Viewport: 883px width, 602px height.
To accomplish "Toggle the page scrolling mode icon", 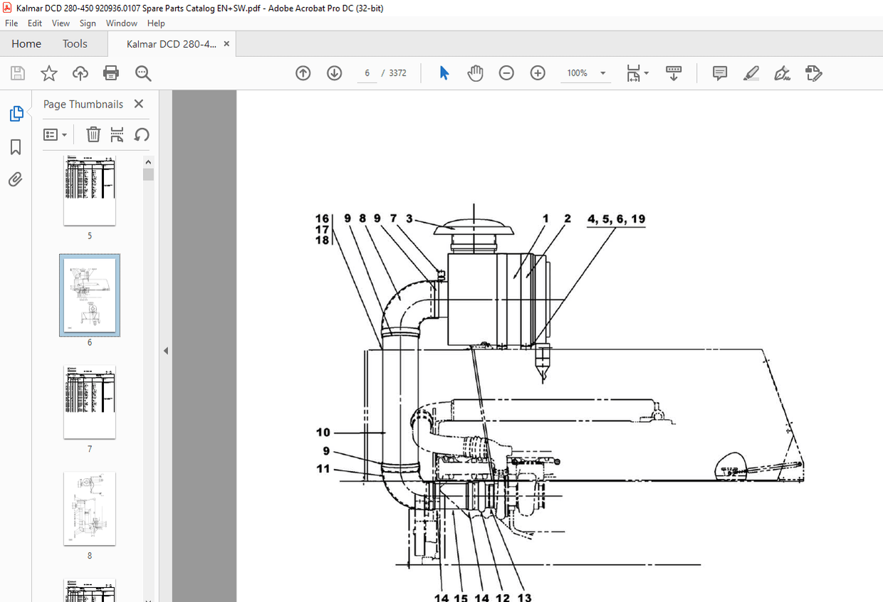I will [674, 73].
